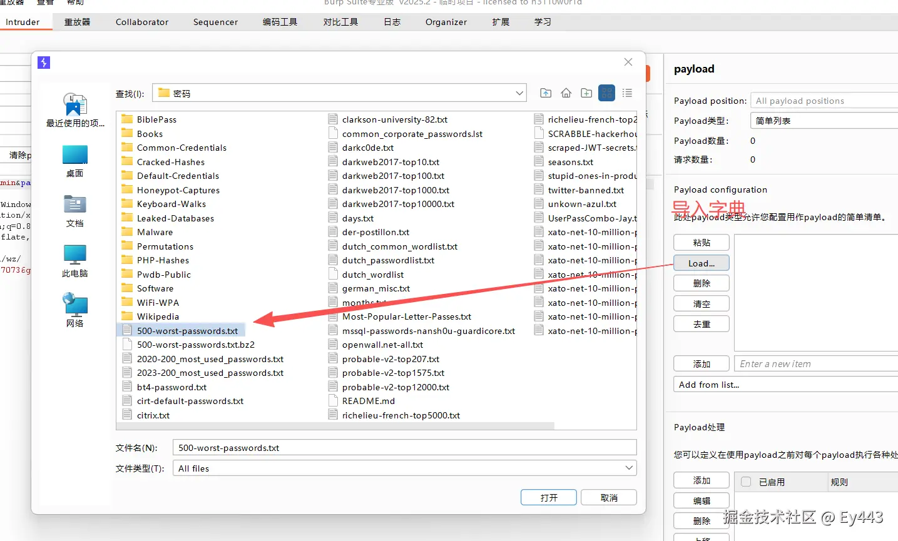Screen dimensions: 898x541
Task: Select README.md file
Action: click(362, 401)
